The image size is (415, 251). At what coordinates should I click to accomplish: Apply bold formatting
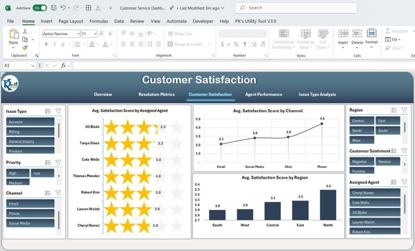(46, 43)
